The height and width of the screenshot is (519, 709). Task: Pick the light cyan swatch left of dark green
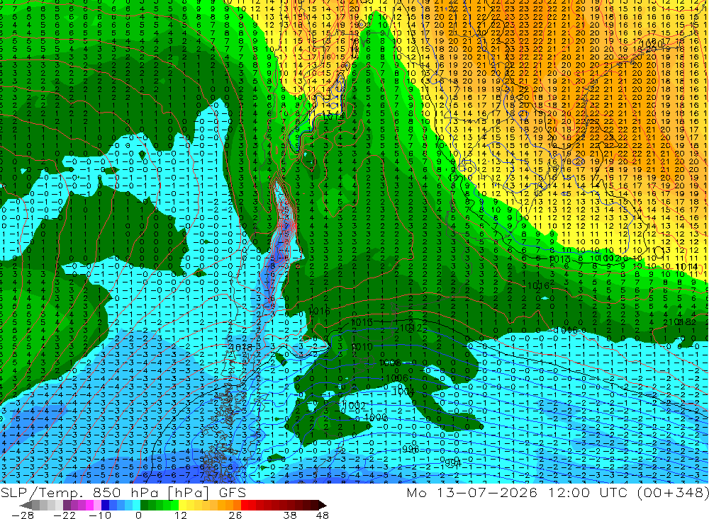tap(136, 506)
